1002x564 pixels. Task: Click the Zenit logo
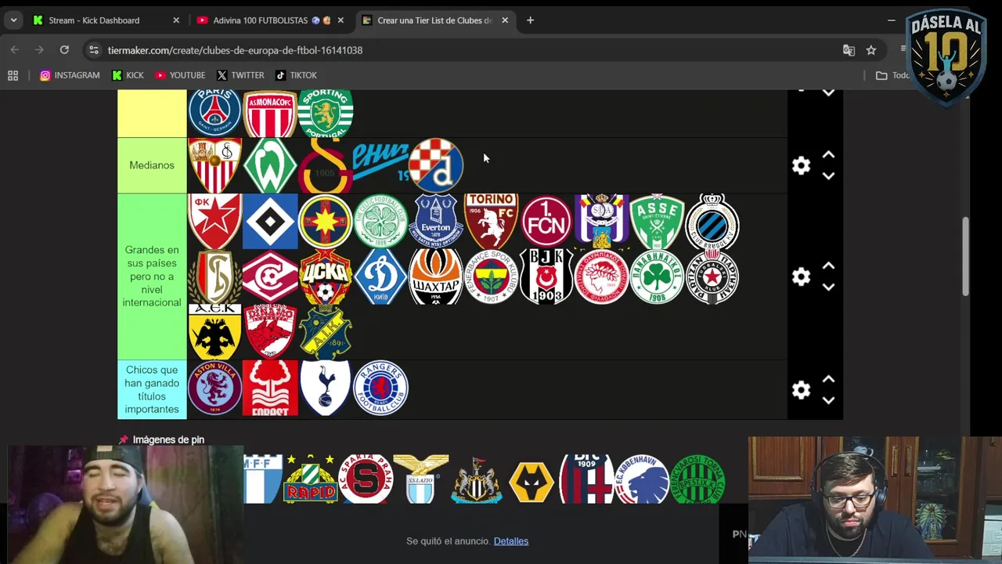point(380,162)
